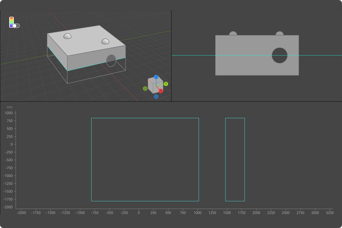Click the circular hole in side view
This screenshot has width=342, height=228.
click(x=279, y=55)
